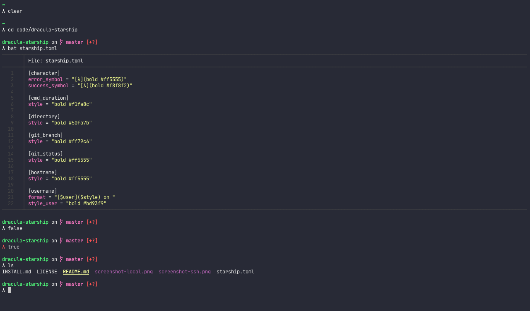Click line number 22 in the gutter
This screenshot has width=530, height=311.
click(11, 203)
